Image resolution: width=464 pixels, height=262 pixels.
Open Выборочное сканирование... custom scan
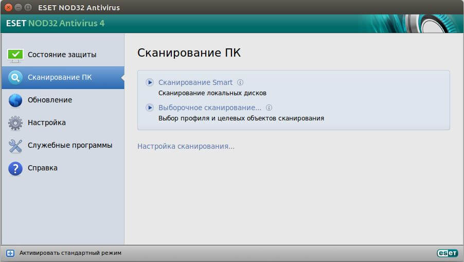point(210,108)
